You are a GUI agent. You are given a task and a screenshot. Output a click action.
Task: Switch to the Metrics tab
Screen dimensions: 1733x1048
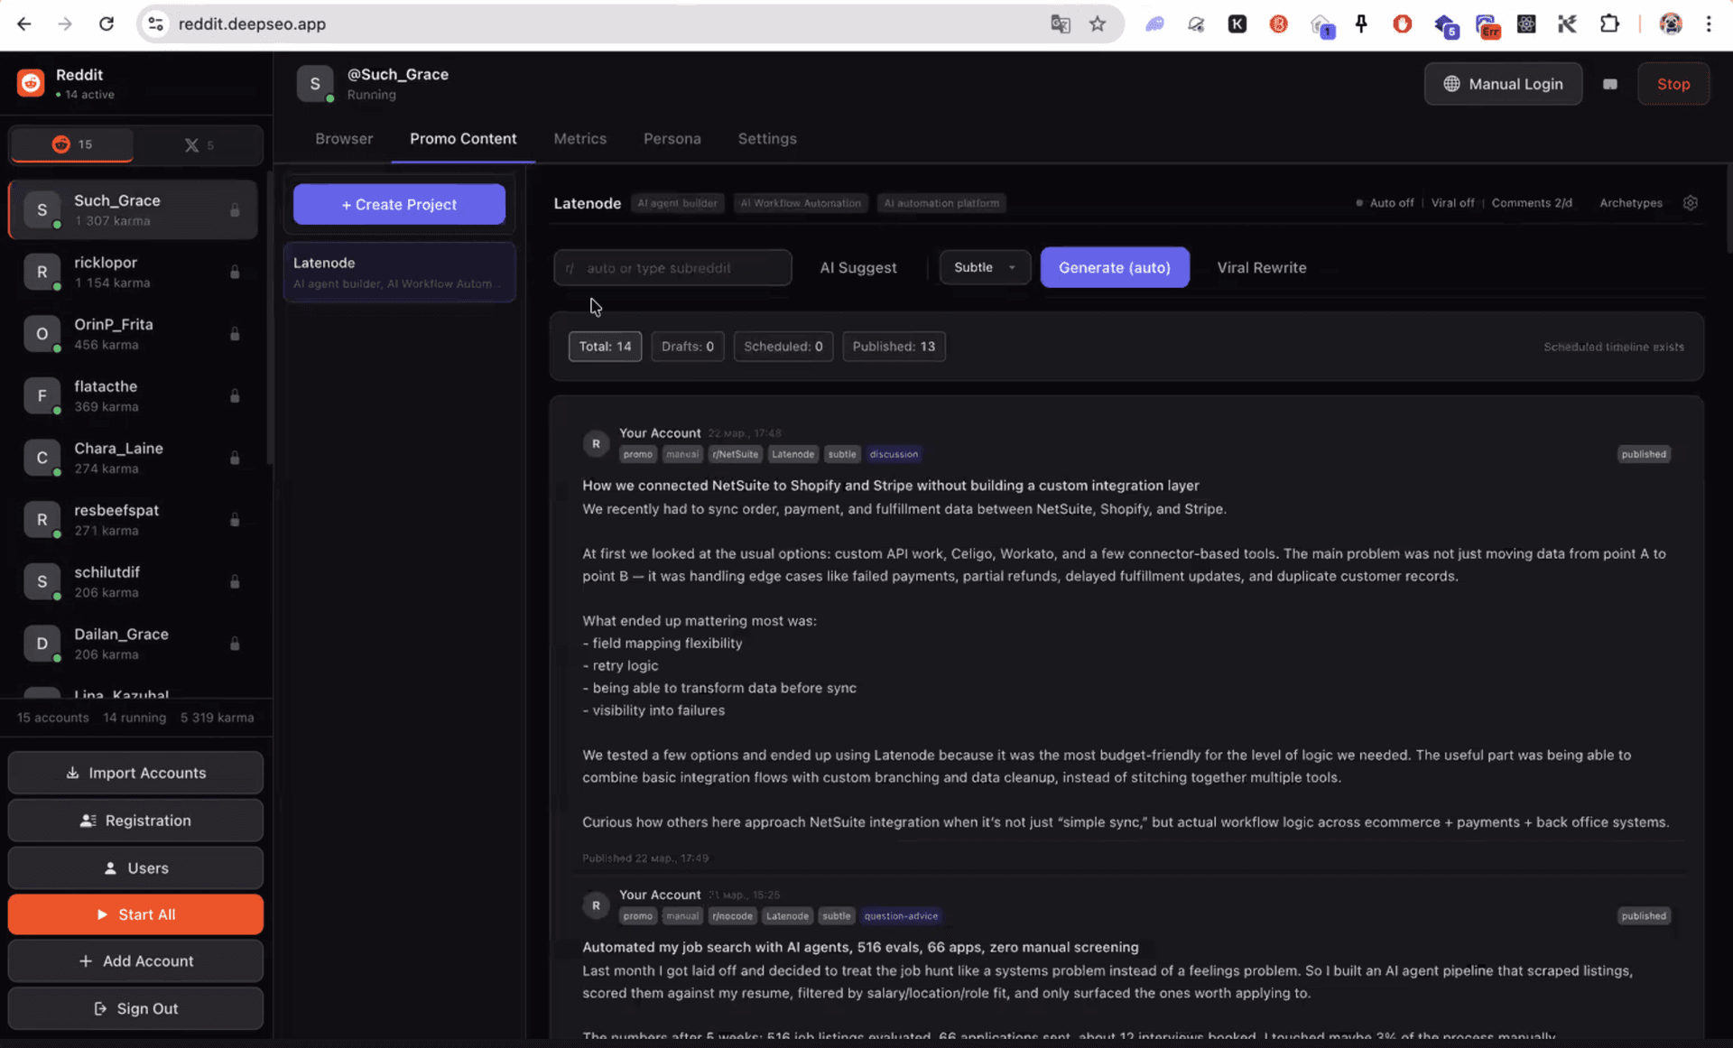click(x=580, y=139)
